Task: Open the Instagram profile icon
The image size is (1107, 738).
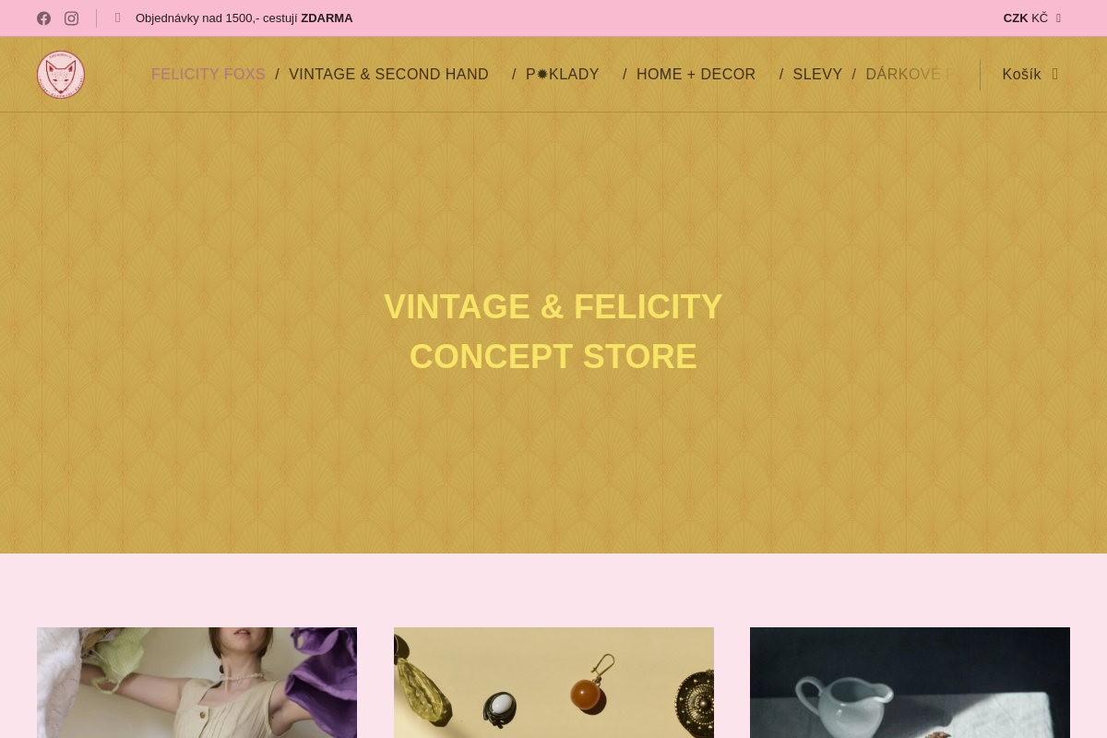Action: [71, 18]
